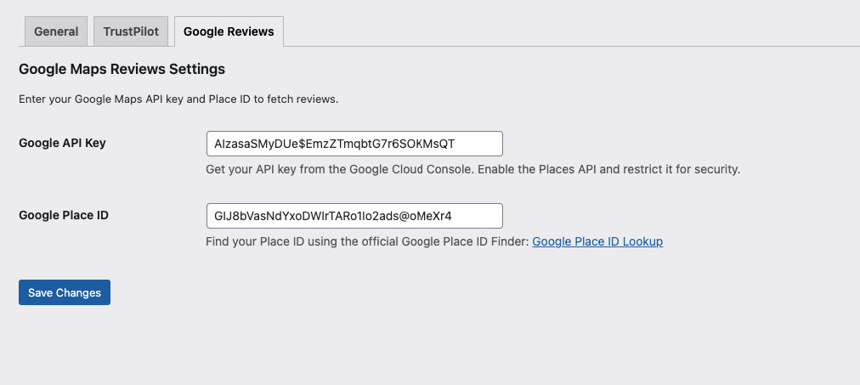Click the Google API Key input field

tap(354, 143)
